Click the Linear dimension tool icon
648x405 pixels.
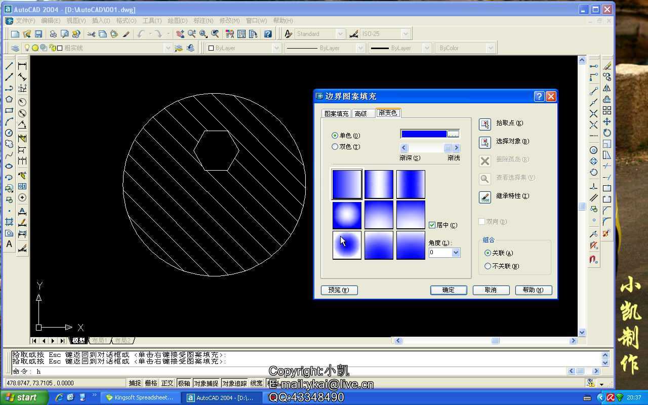(x=22, y=66)
